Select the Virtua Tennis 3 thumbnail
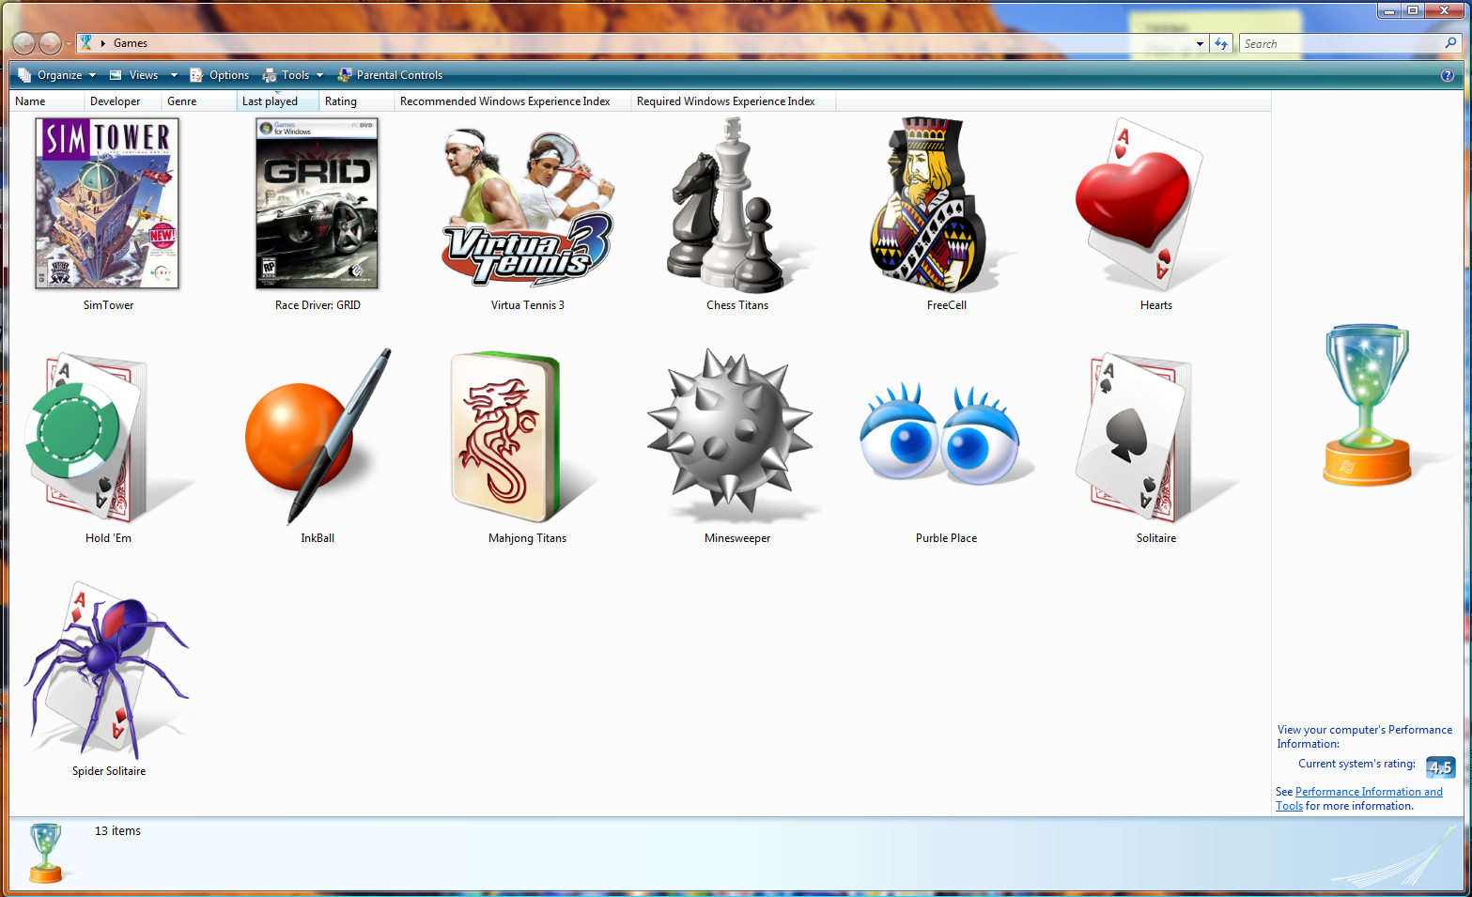 point(528,209)
